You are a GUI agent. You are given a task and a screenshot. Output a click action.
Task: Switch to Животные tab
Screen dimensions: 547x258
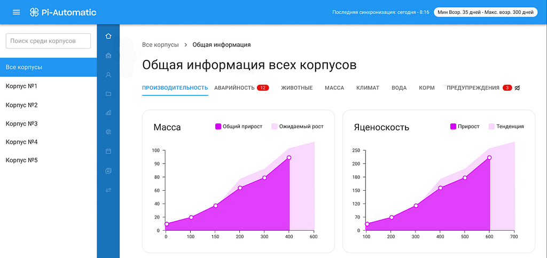(297, 88)
